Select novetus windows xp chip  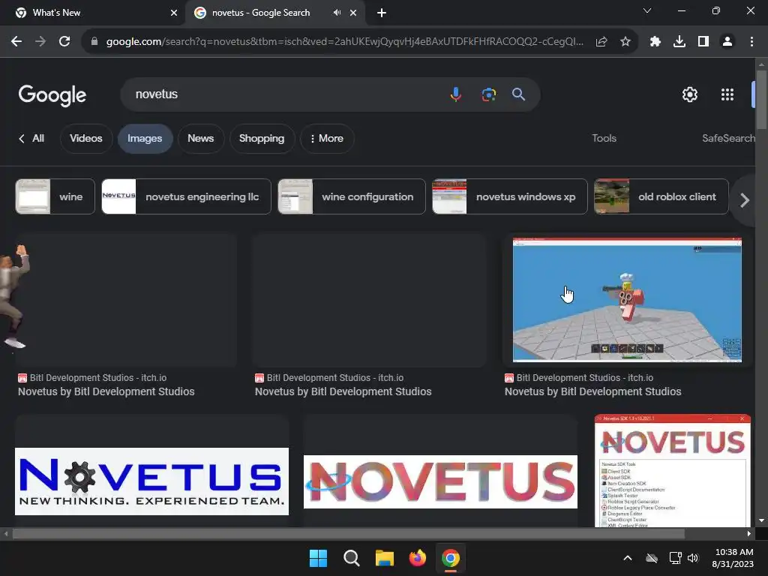[x=509, y=196]
